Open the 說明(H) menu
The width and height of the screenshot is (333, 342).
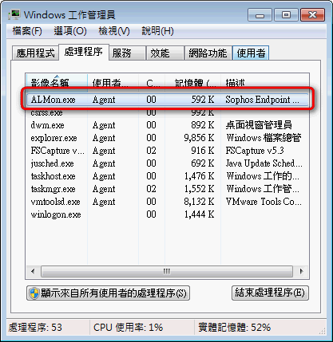tap(157, 31)
